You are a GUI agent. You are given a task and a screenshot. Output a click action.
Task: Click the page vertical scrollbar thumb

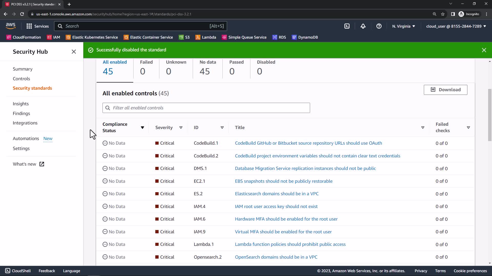point(489,115)
